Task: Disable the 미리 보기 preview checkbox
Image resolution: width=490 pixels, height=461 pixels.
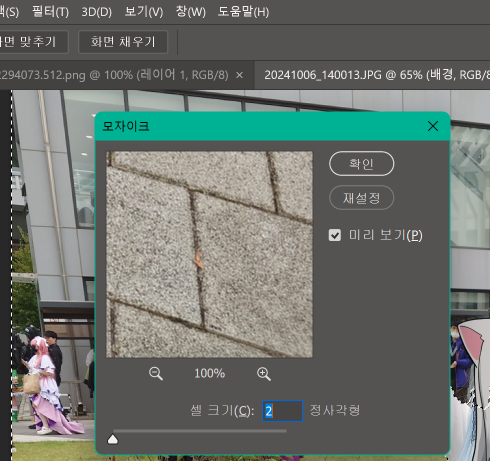Action: [x=334, y=235]
